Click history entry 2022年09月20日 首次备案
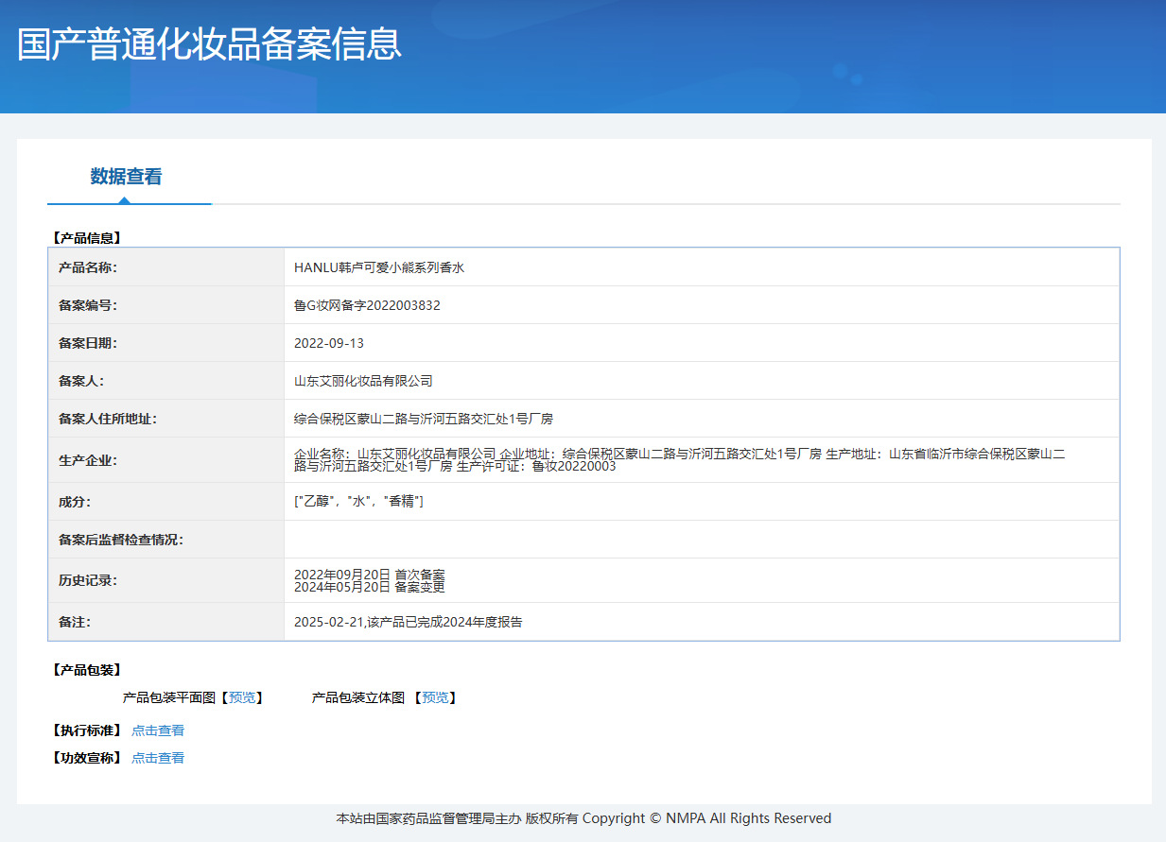The width and height of the screenshot is (1166, 842). tap(370, 575)
